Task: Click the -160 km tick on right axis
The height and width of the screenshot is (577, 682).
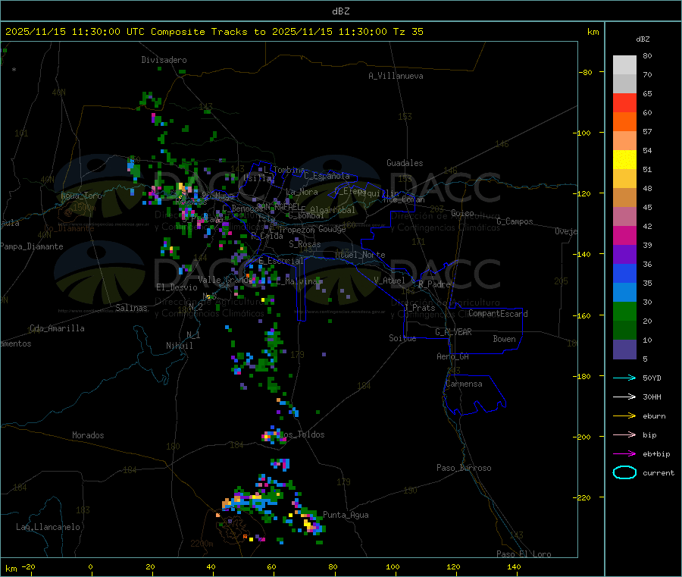Action: [583, 315]
